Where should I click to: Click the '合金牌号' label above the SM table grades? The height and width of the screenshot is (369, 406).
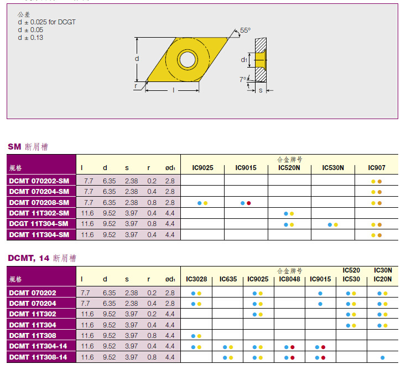289,159
